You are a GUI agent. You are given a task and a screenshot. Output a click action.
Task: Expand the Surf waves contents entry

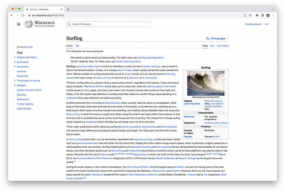tap(15, 62)
